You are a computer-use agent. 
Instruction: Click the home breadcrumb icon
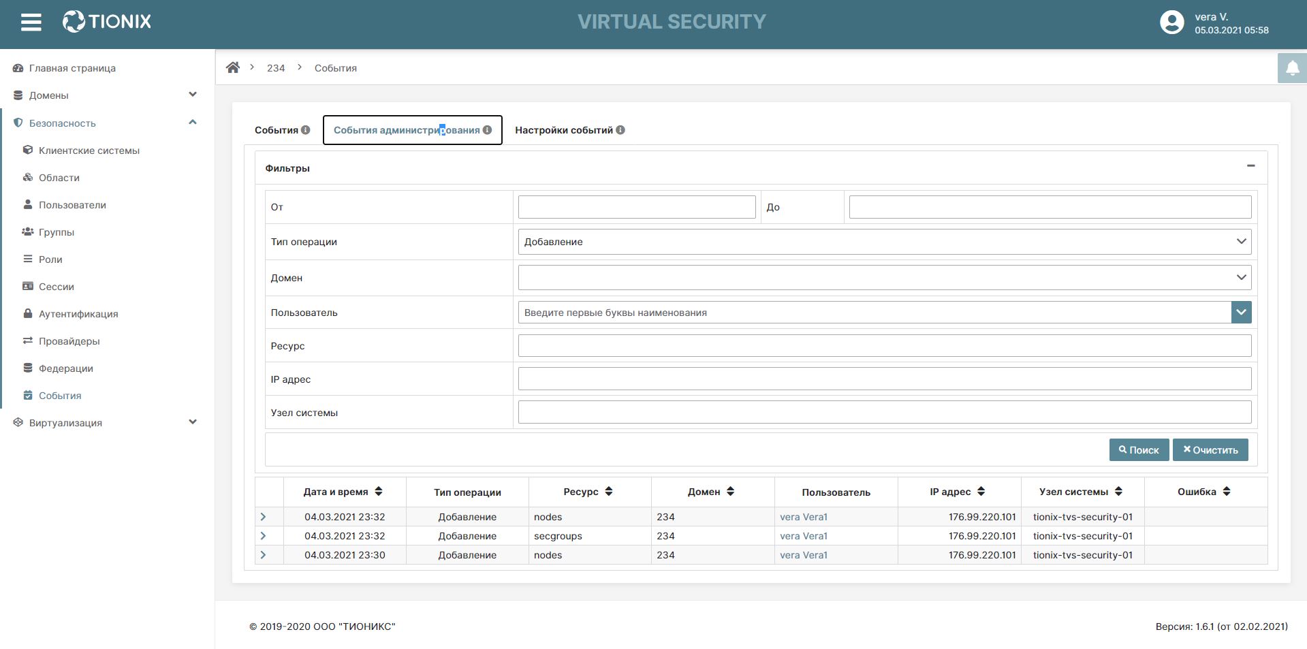coord(233,67)
